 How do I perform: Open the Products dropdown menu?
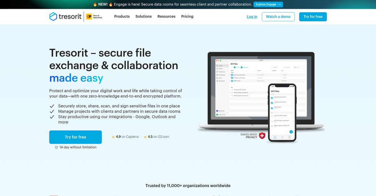point(122,16)
